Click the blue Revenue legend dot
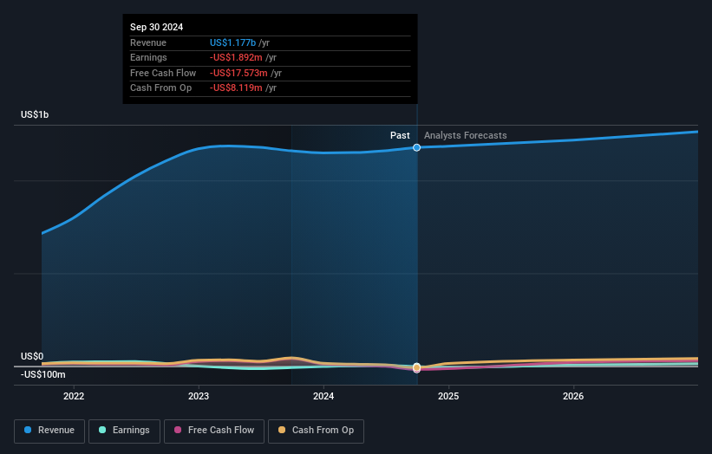712x454 pixels. (x=28, y=430)
